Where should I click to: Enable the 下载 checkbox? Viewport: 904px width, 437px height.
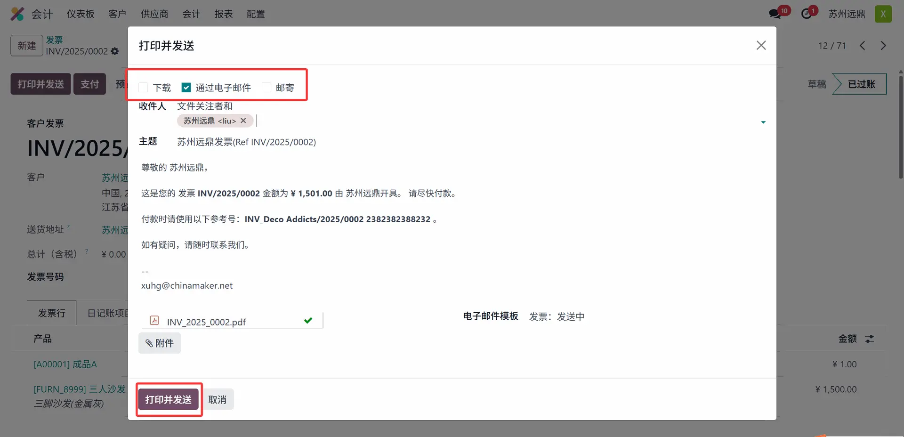click(144, 88)
